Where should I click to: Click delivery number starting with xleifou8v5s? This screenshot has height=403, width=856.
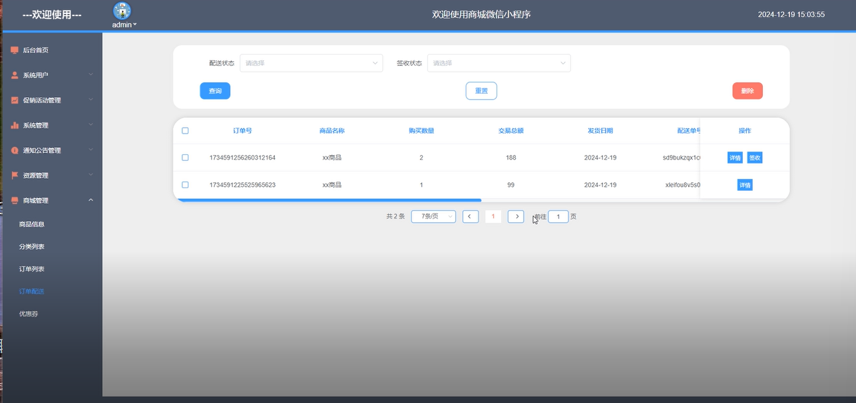click(683, 185)
